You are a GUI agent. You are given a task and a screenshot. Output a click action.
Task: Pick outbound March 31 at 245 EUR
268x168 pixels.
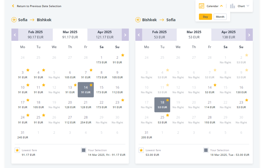pyautogui.click(x=23, y=135)
